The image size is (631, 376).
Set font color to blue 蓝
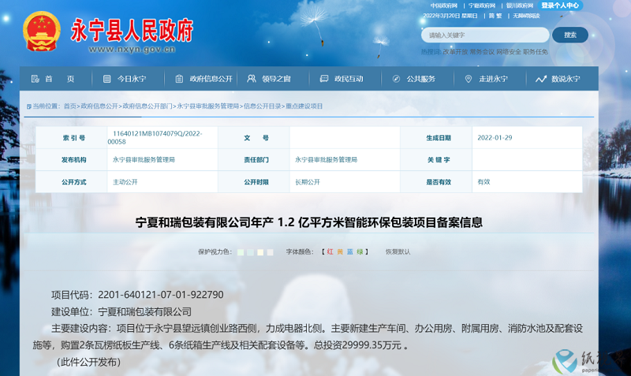(350, 251)
